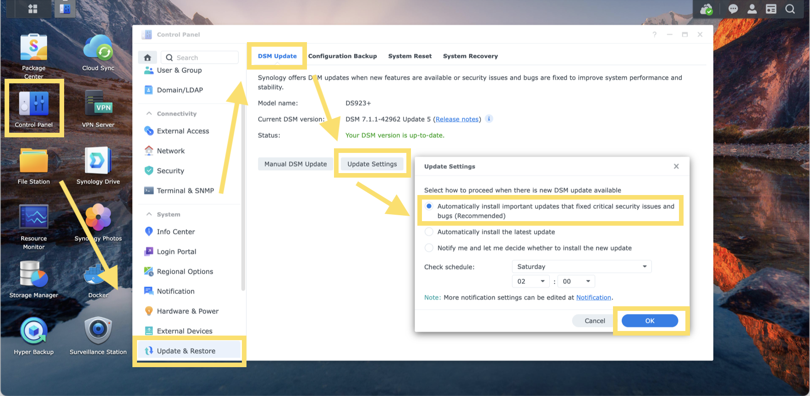Image resolution: width=810 pixels, height=396 pixels.
Task: Open the widgets panel icon
Action: [771, 9]
